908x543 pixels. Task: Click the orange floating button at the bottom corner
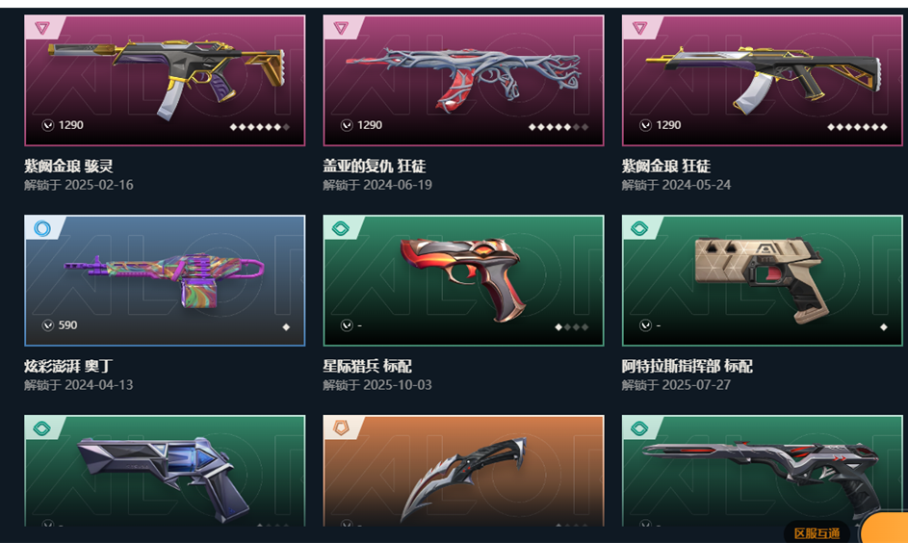[885, 528]
